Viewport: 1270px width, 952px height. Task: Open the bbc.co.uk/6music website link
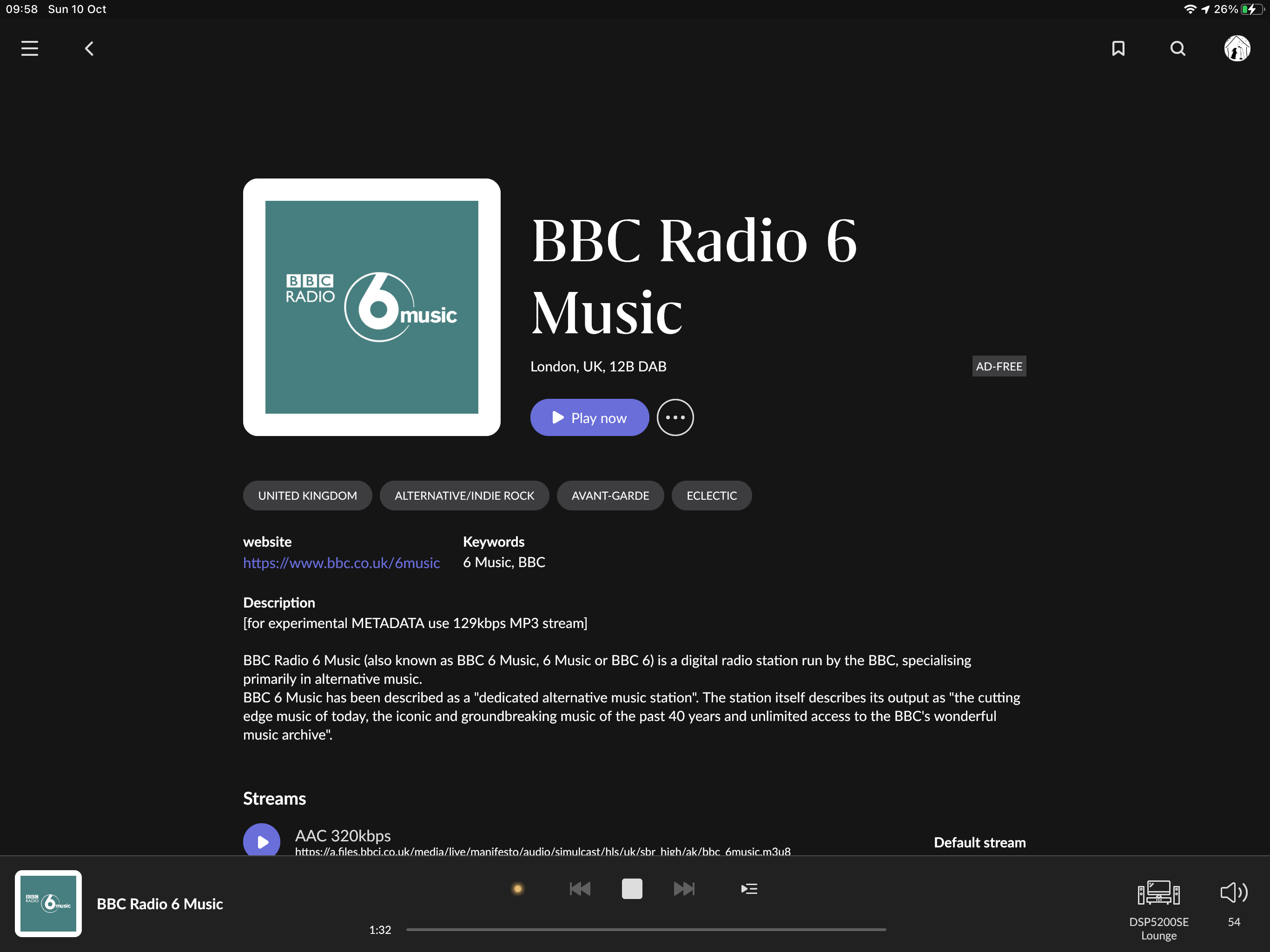point(342,563)
